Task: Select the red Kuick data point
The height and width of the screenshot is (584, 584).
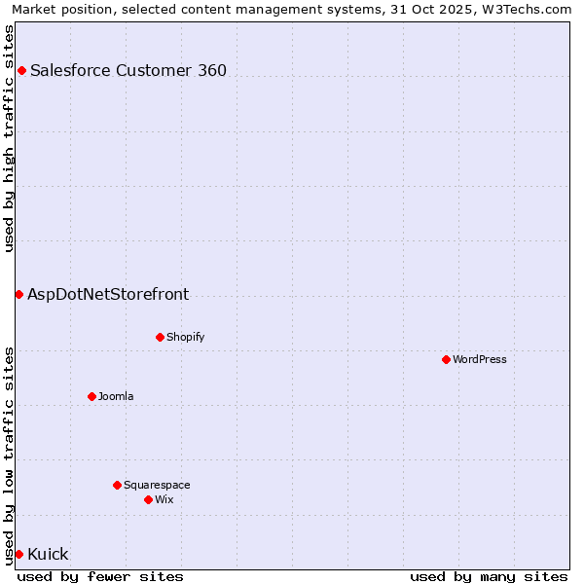Action: [18, 554]
